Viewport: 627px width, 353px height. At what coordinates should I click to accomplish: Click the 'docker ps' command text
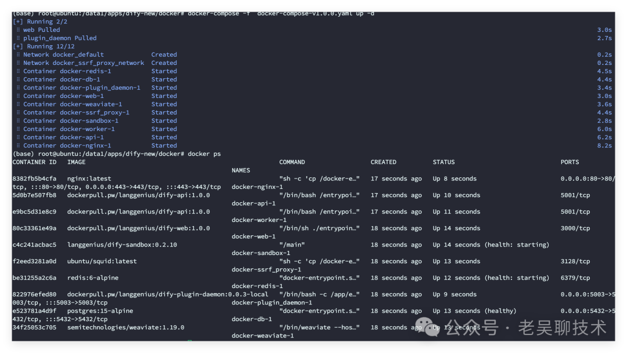tap(204, 154)
